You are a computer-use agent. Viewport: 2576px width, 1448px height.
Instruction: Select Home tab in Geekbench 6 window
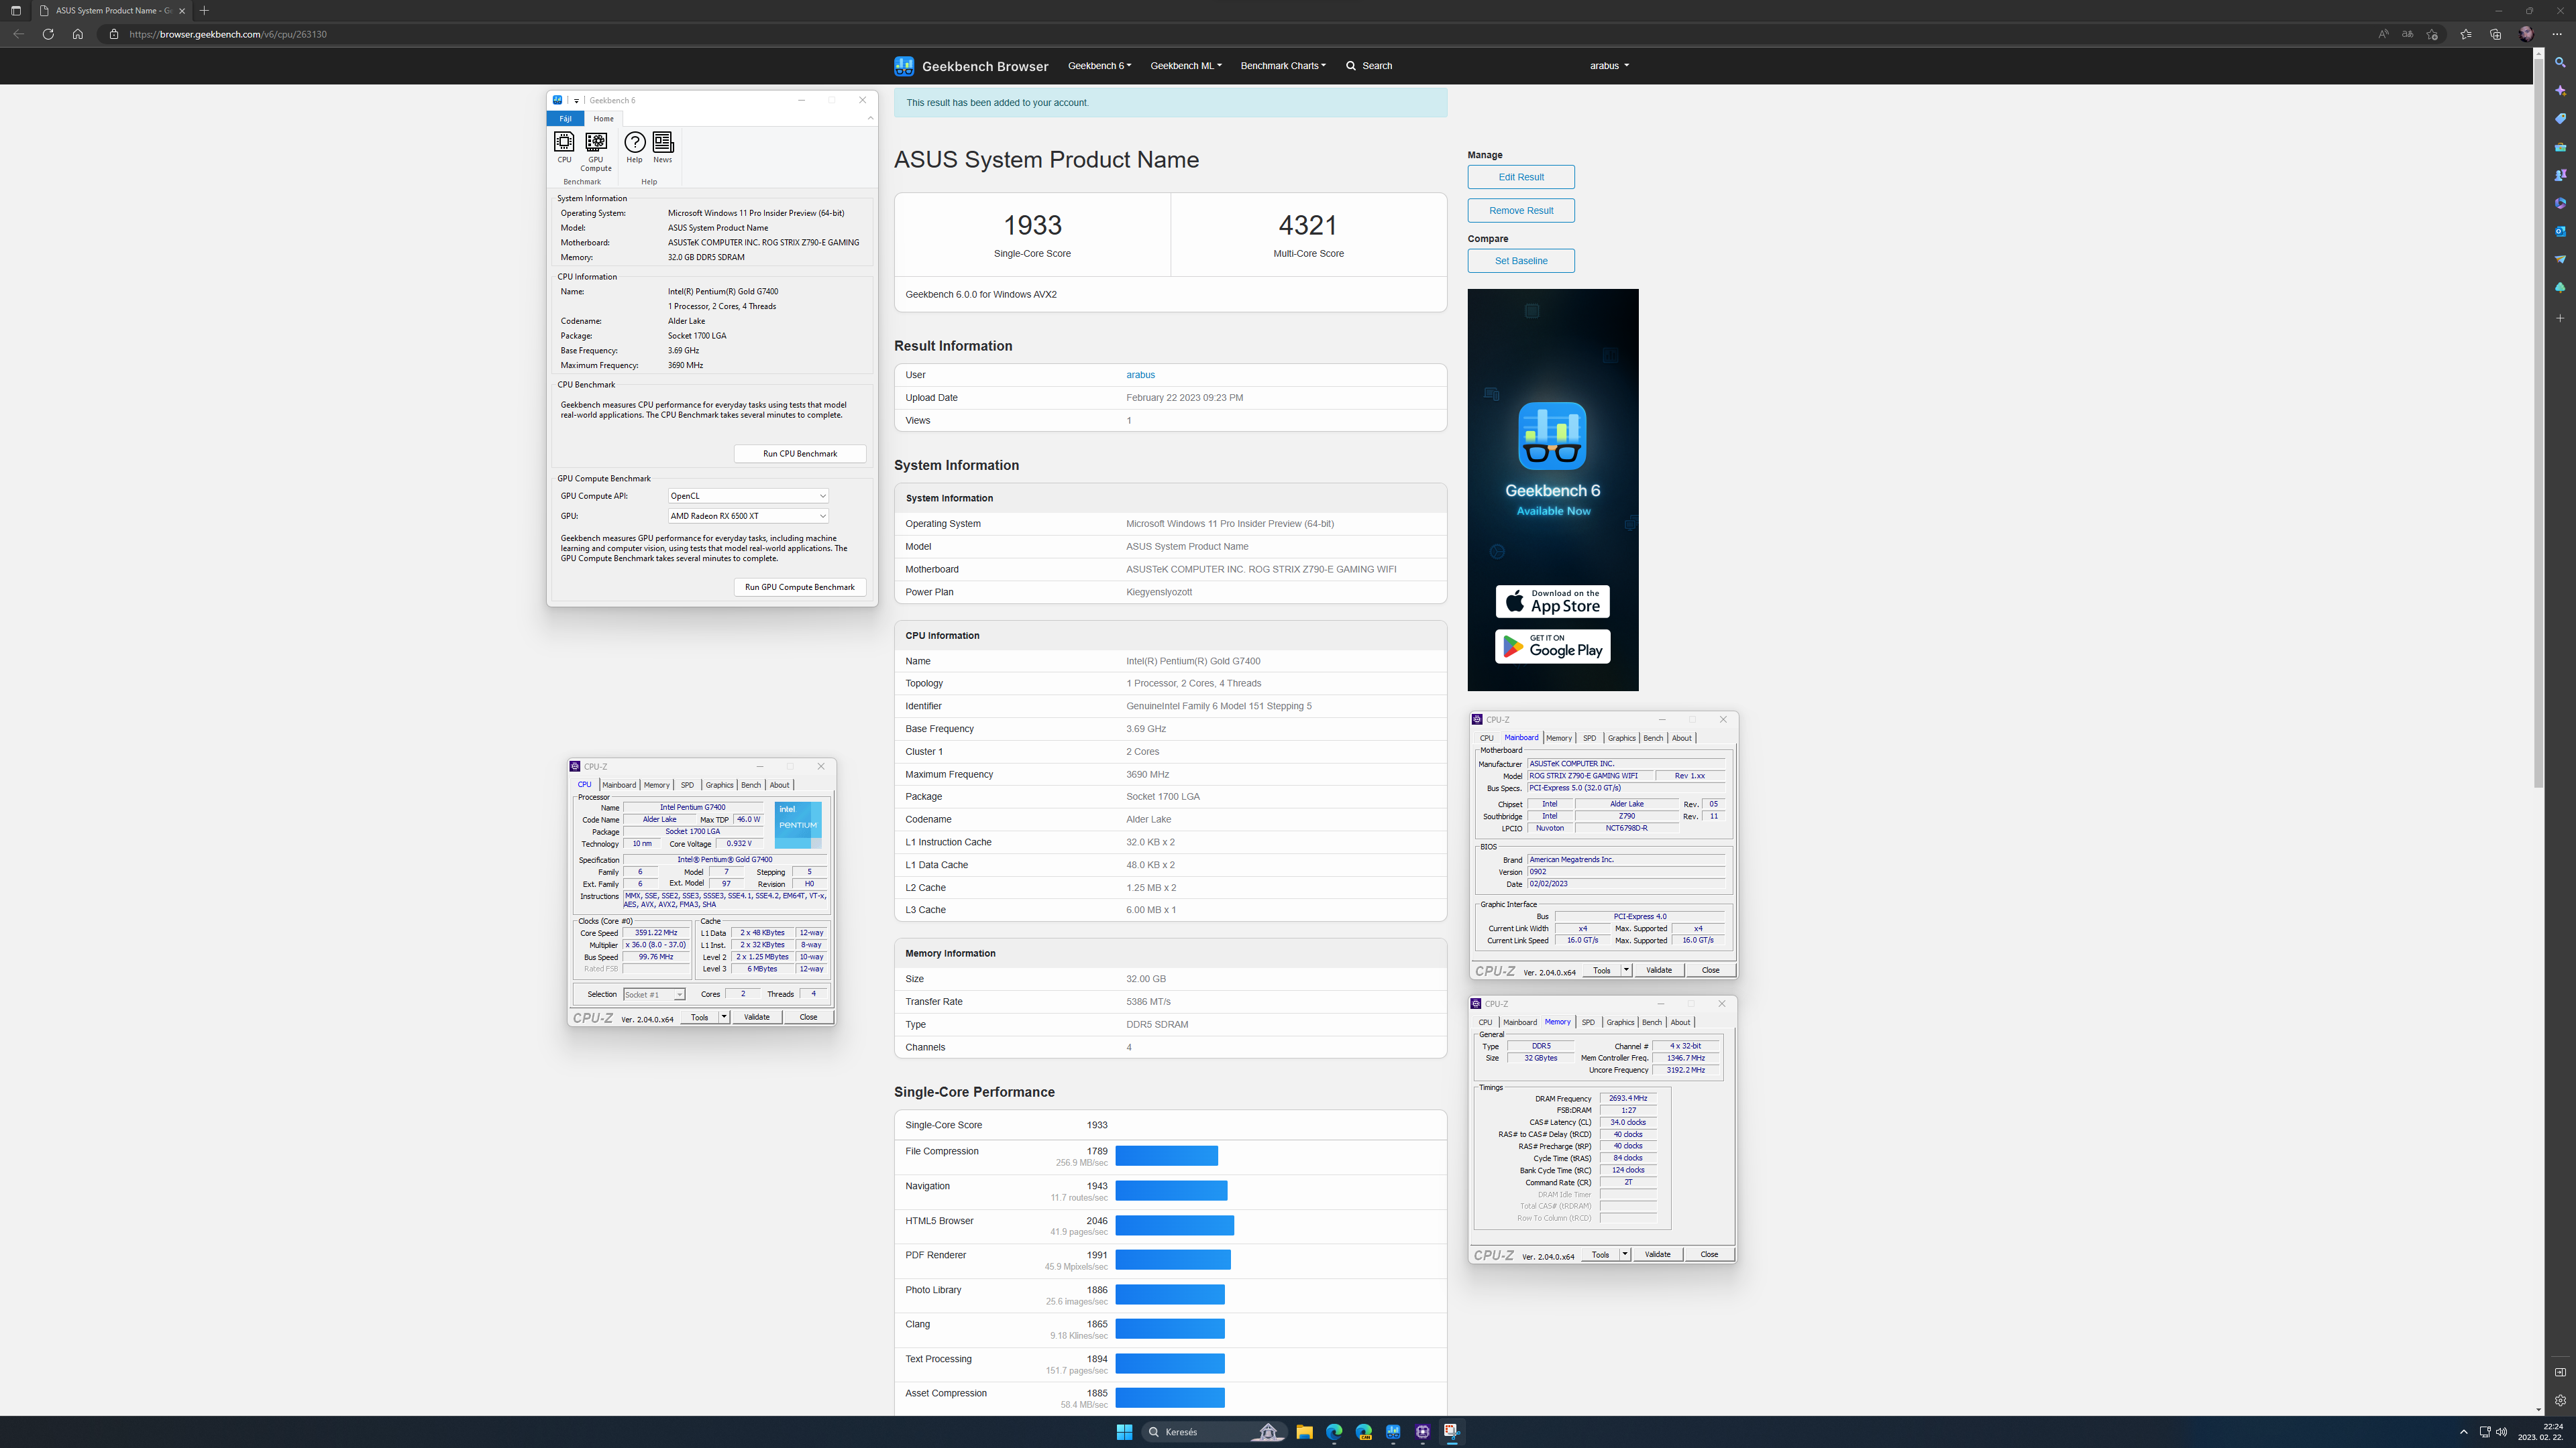tap(603, 119)
